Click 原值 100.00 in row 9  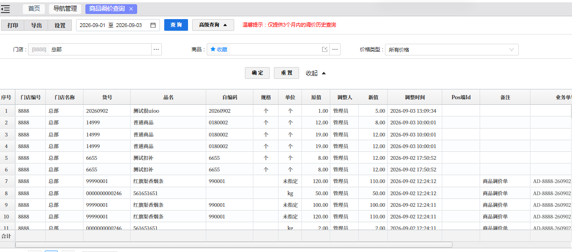coord(320,205)
